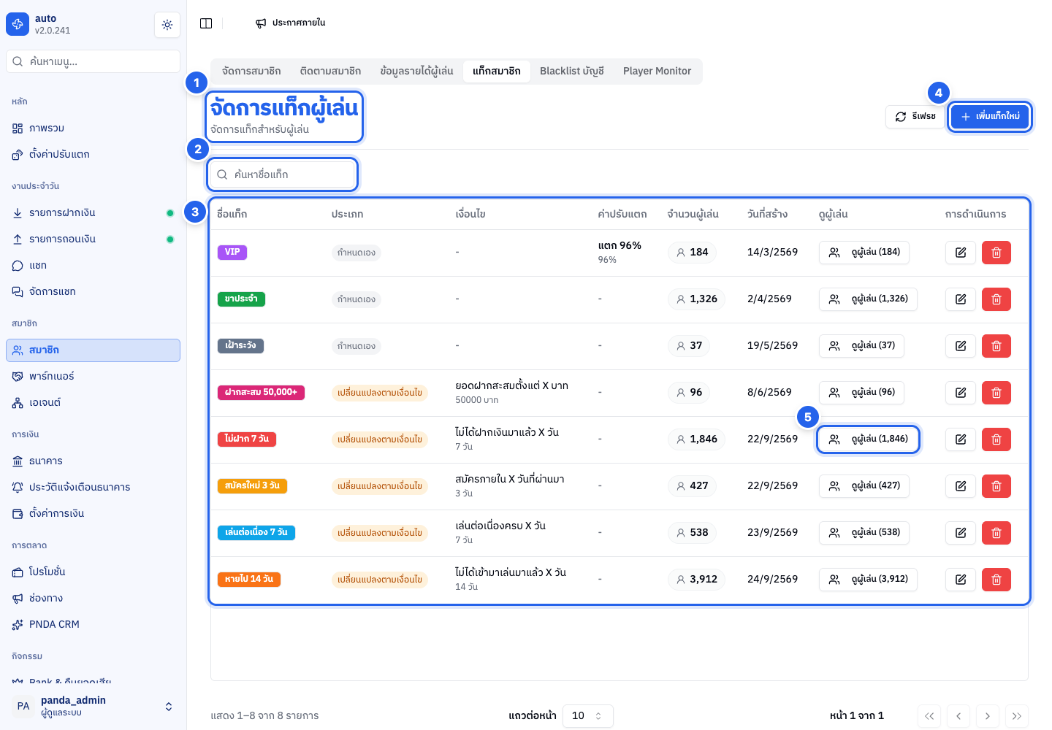Toggle the light/dark theme sun icon

pos(167,25)
